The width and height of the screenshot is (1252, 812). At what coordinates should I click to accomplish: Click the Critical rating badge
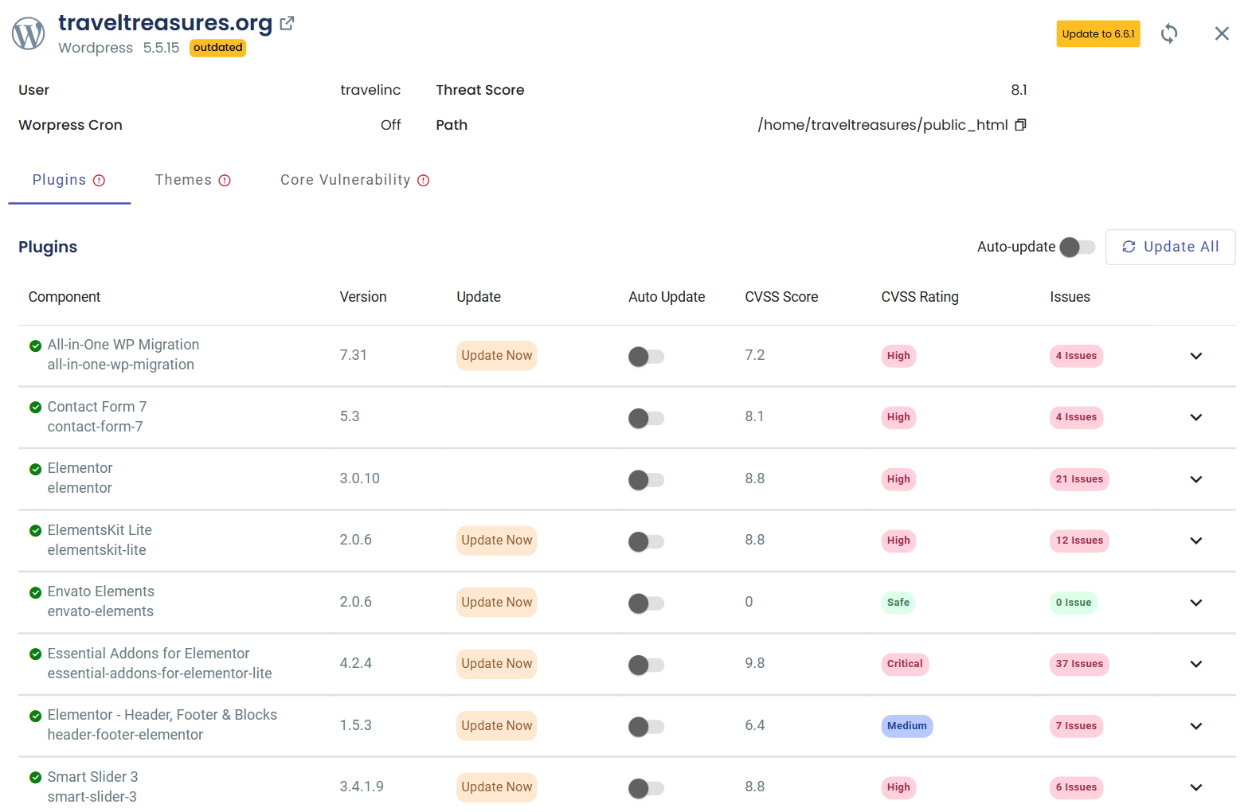tap(905, 664)
